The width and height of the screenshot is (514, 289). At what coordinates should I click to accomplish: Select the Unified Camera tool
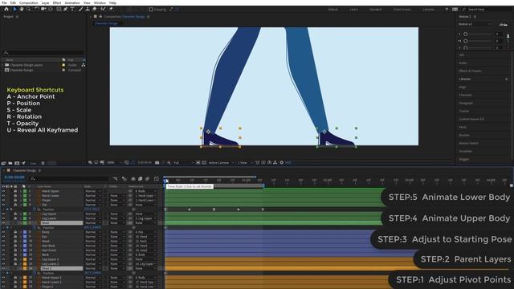coord(43,10)
